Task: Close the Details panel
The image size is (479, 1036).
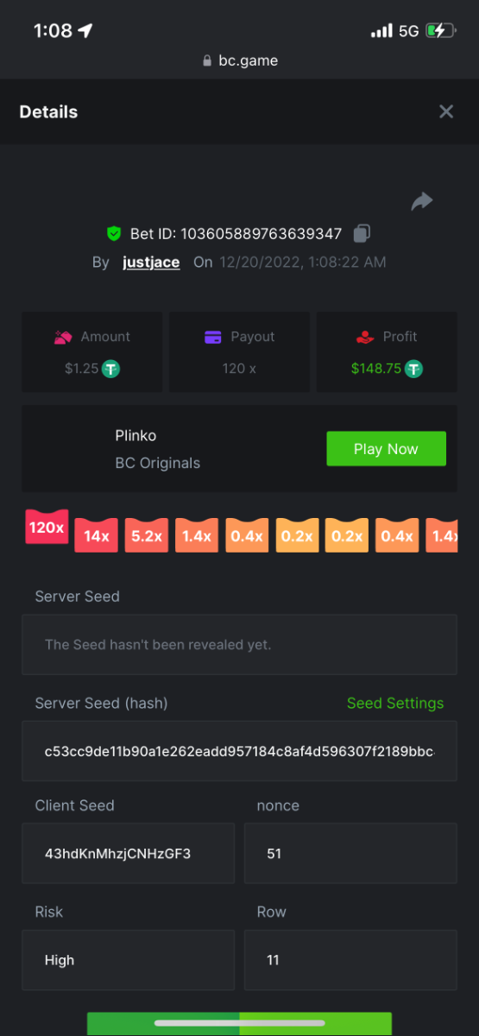Action: click(x=446, y=111)
